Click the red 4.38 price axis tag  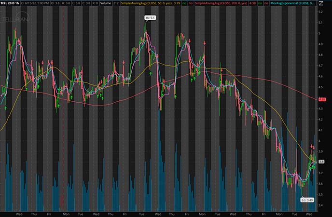coord(322,99)
